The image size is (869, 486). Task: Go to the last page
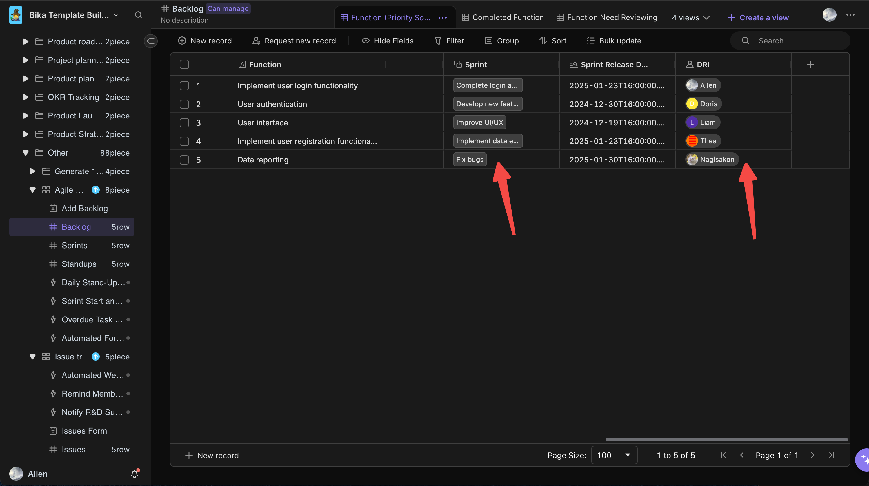point(832,455)
